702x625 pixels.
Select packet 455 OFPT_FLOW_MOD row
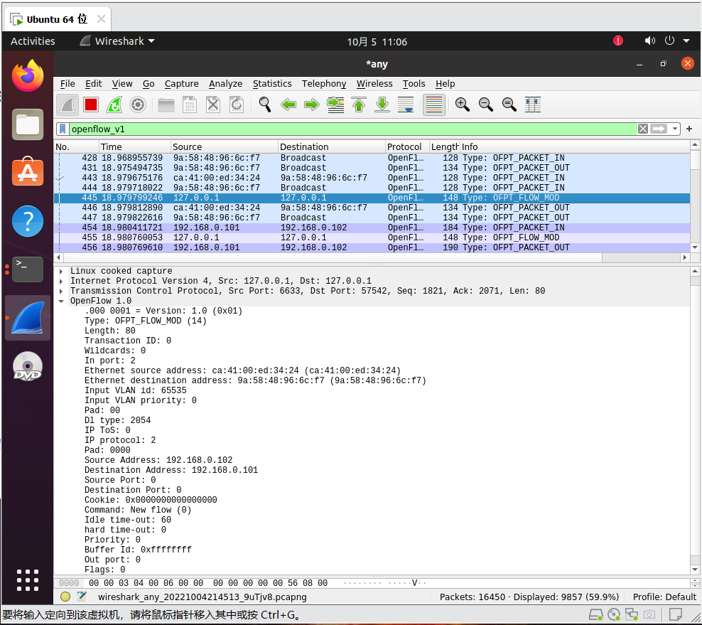(x=372, y=238)
